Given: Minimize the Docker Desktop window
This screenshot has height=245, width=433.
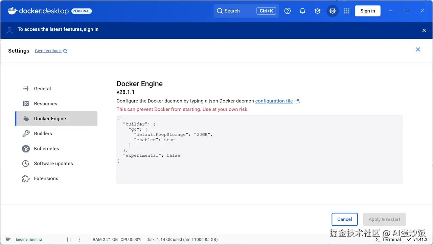Looking at the screenshot, I should 391,11.
